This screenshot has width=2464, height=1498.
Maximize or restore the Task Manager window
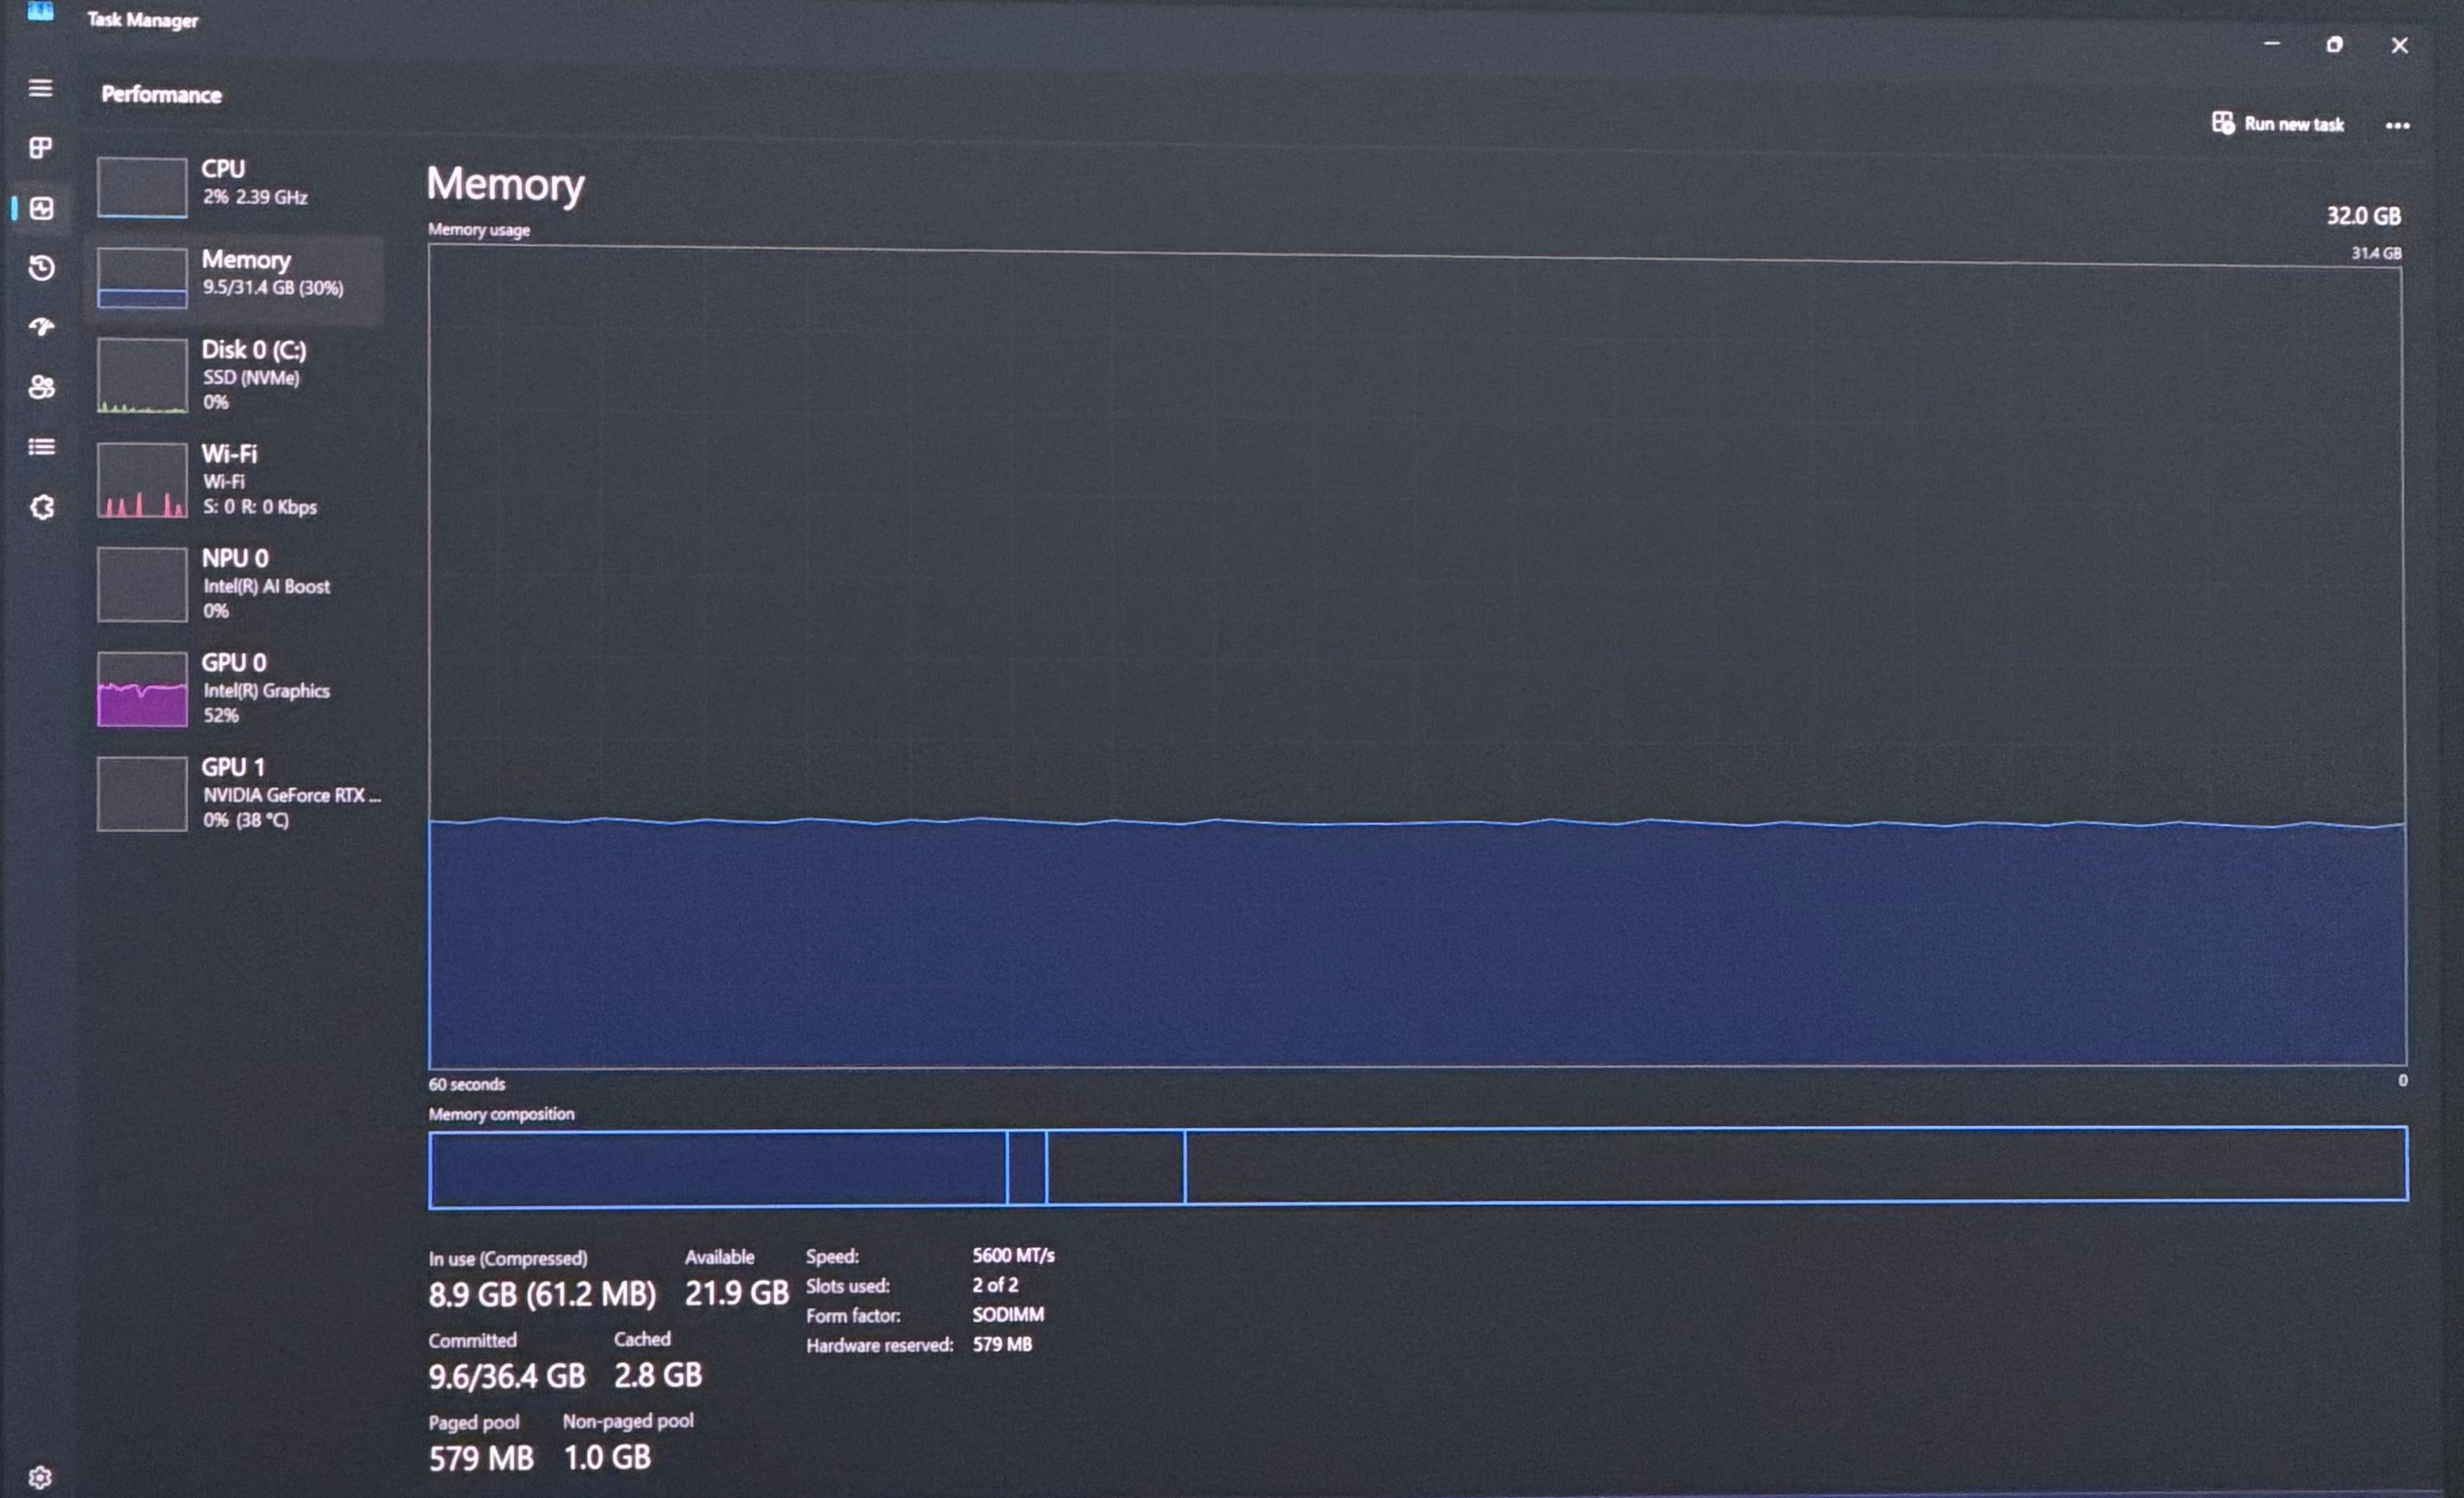(2334, 44)
